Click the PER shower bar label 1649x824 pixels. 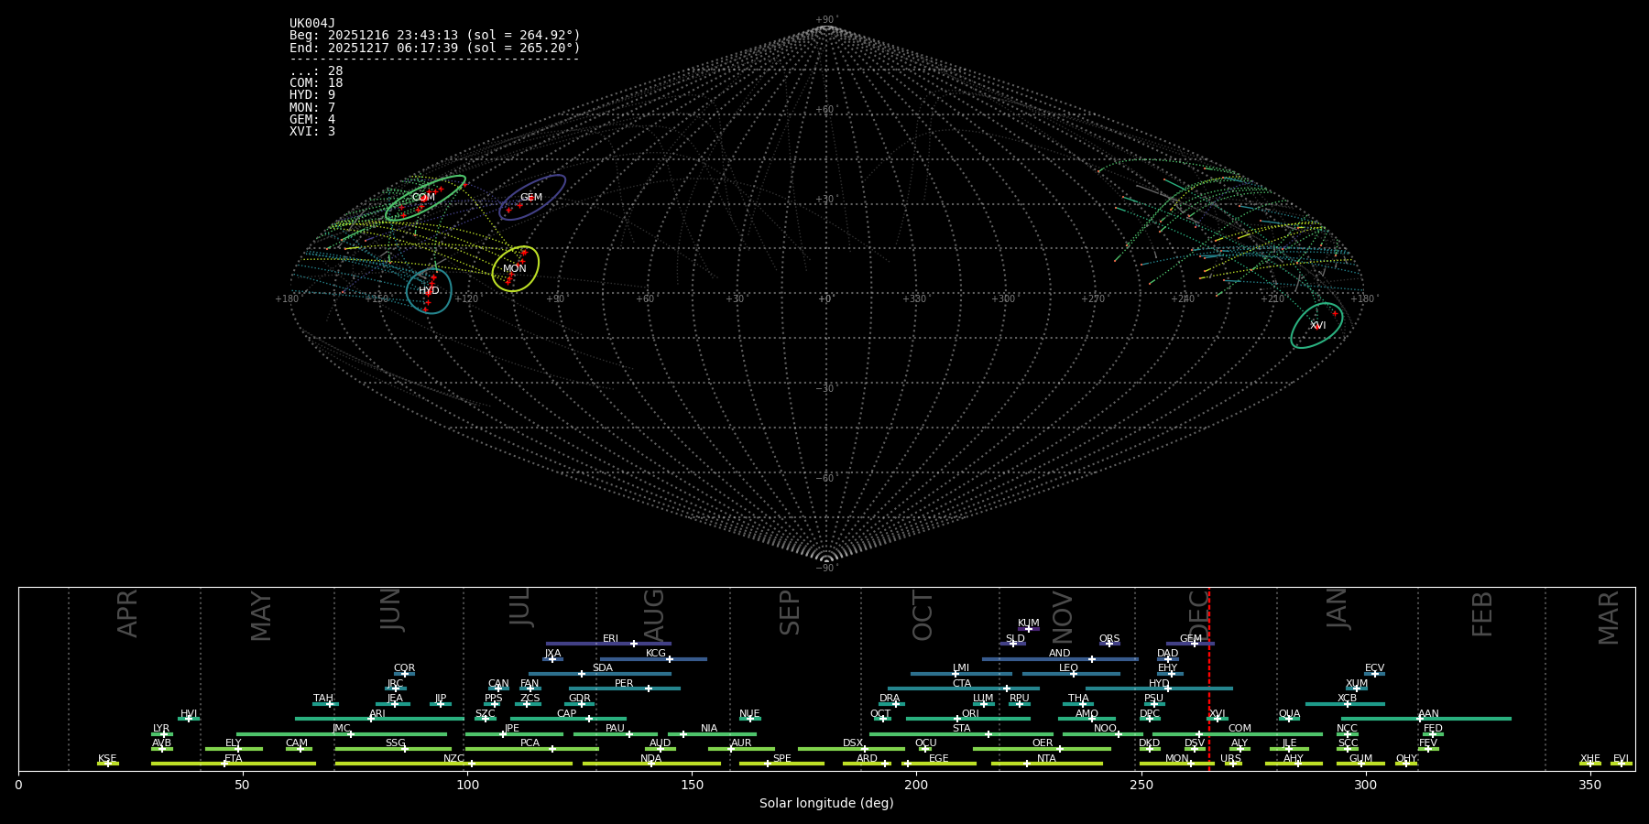[624, 684]
